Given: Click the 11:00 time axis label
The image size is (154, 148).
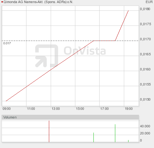Looking at the screenshot, I should tap(31, 109).
